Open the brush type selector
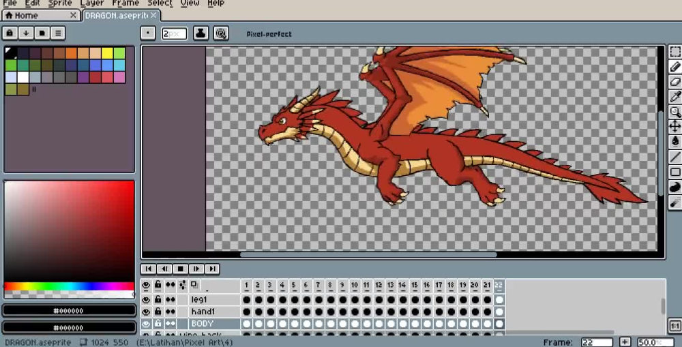Image resolution: width=682 pixels, height=347 pixels. tap(148, 33)
